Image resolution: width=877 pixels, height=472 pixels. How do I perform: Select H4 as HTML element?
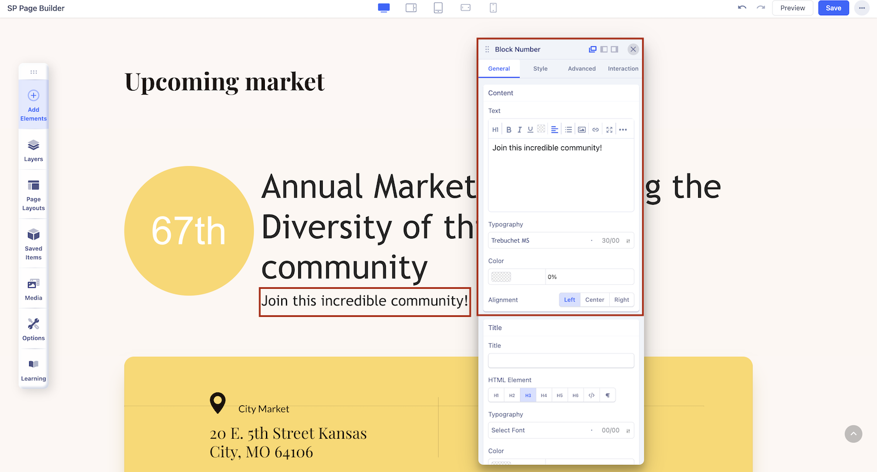(544, 395)
